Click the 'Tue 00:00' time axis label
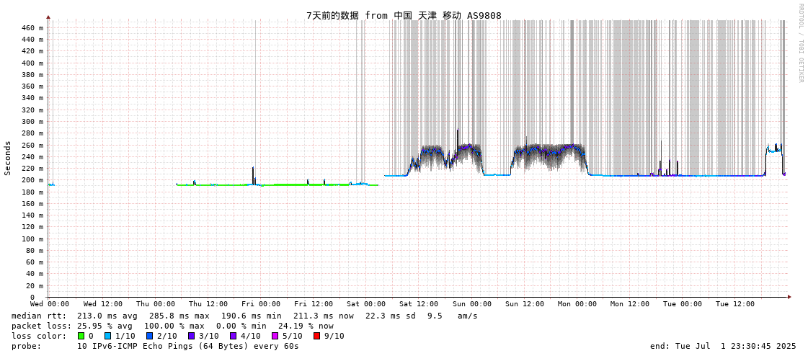Viewport: 808px width, 356px height. [683, 305]
